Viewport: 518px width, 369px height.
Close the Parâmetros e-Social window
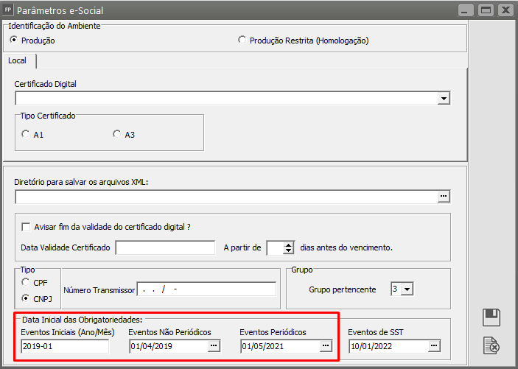click(x=505, y=10)
